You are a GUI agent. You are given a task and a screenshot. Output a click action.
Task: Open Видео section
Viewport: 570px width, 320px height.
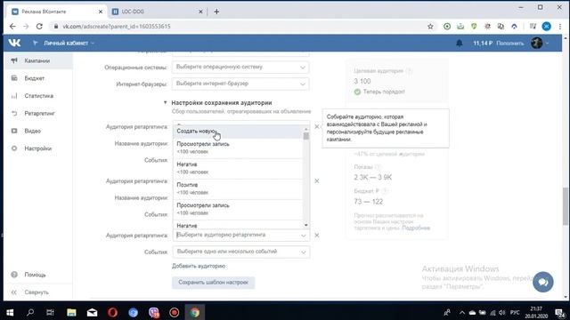click(33, 131)
